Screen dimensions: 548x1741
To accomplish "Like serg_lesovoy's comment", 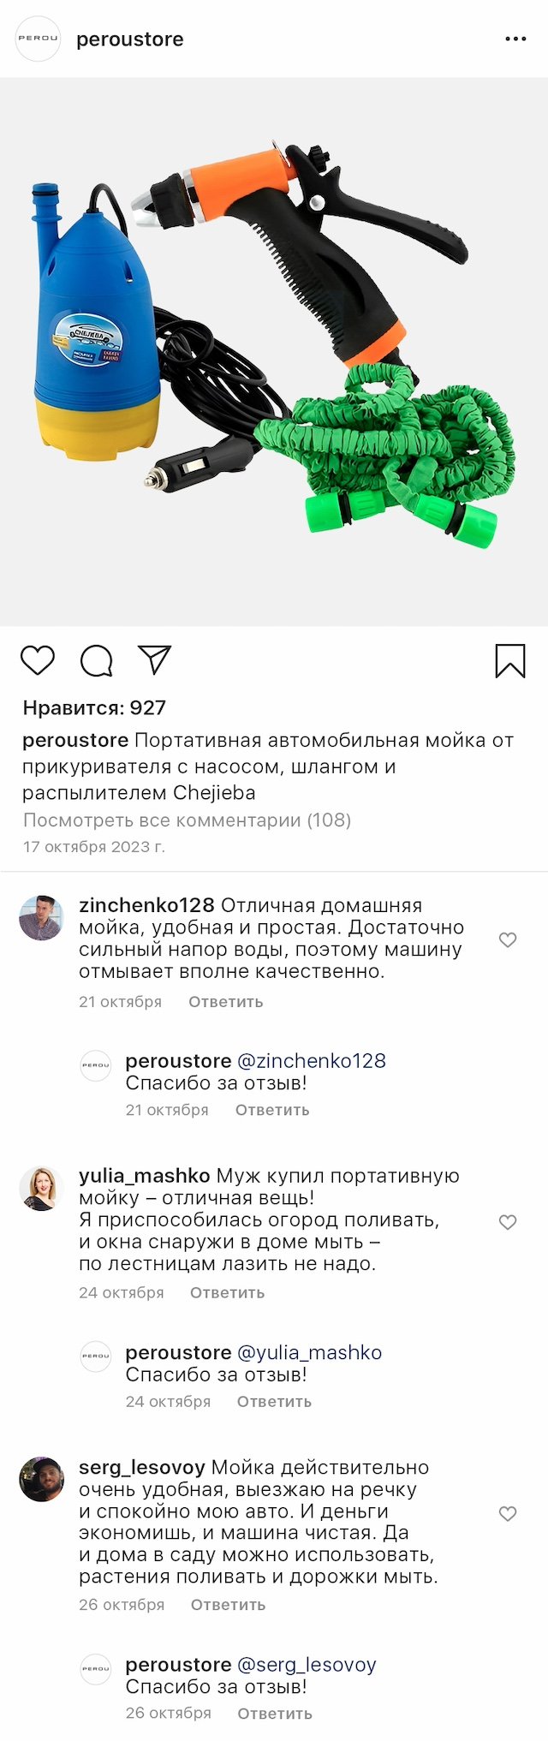I will click(508, 1514).
